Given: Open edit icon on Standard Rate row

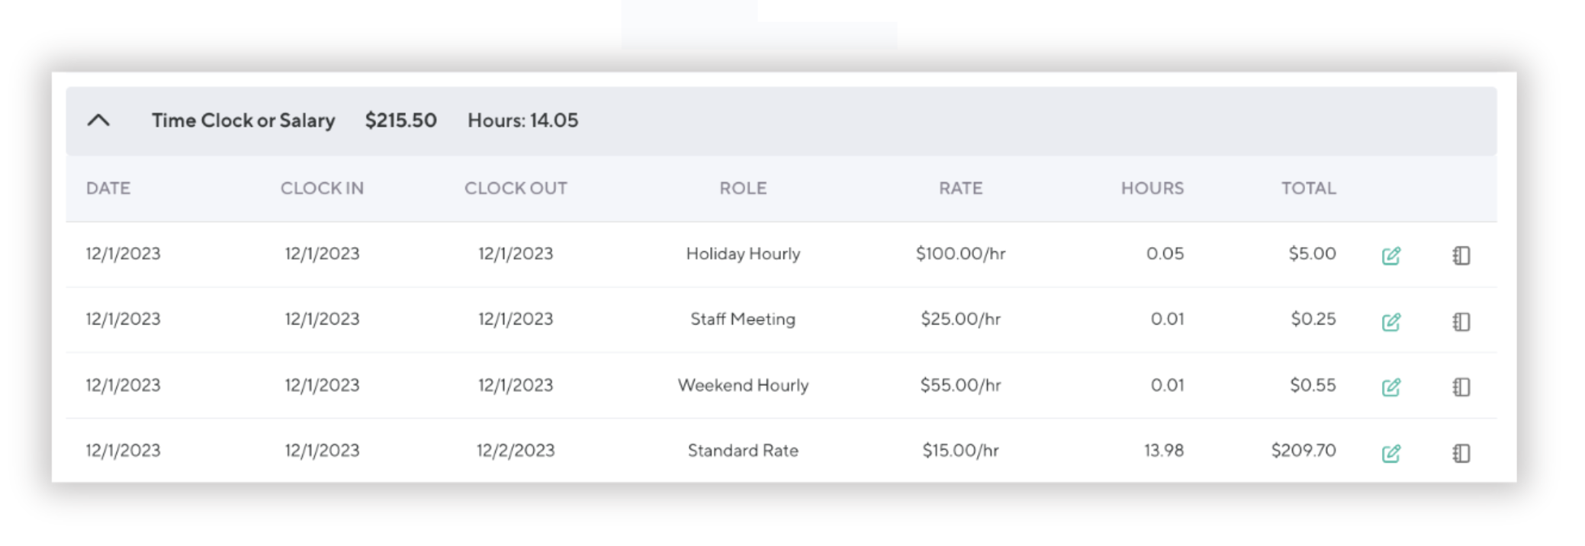Looking at the screenshot, I should (1390, 454).
